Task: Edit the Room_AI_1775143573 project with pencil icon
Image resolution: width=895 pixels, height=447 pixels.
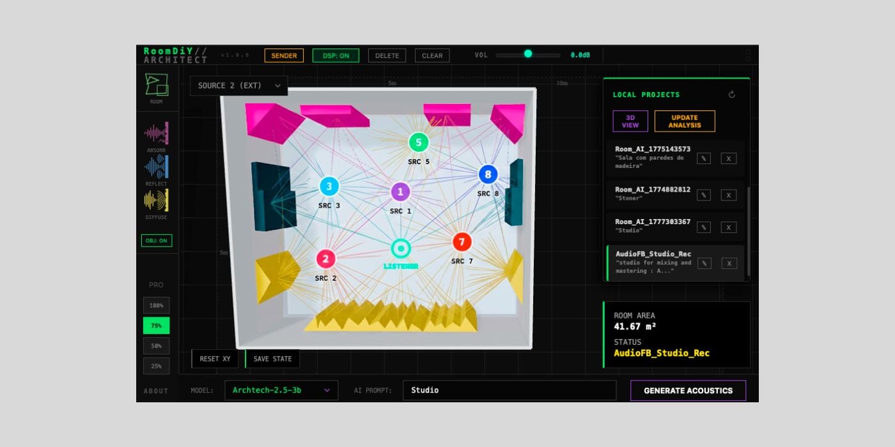Action: click(x=703, y=158)
